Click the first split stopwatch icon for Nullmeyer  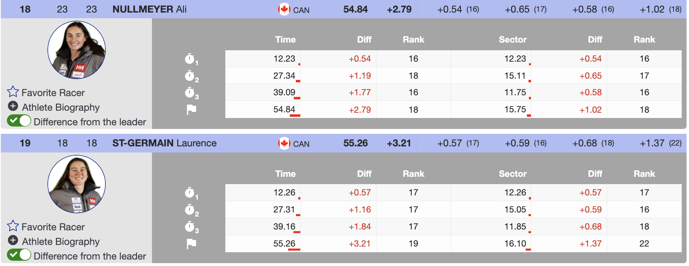[190, 59]
